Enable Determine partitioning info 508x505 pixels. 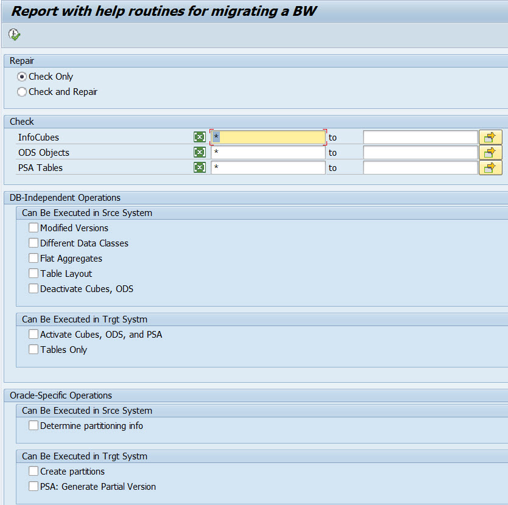[x=34, y=425]
